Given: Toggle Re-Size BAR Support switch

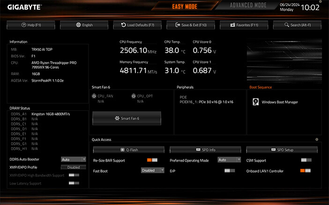Looking at the screenshot, I should 152,160.
